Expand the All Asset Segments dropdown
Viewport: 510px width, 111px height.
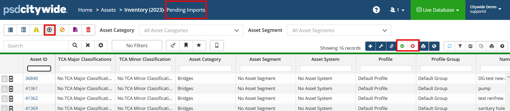(339, 30)
